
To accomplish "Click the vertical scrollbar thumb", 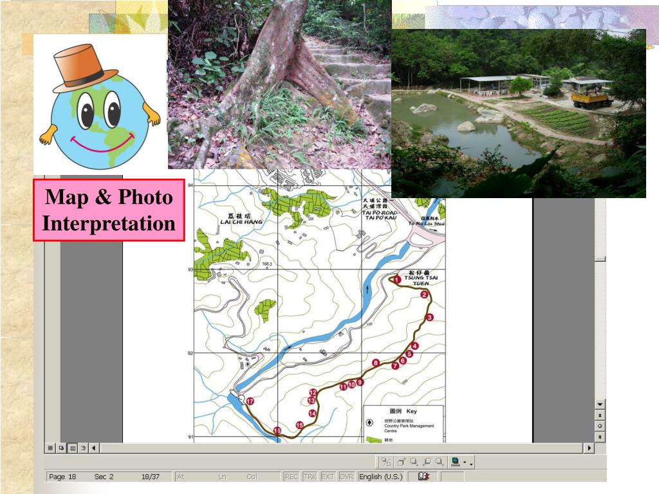I will tap(600, 259).
